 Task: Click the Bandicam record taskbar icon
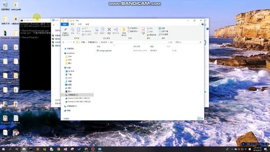[93, 149]
